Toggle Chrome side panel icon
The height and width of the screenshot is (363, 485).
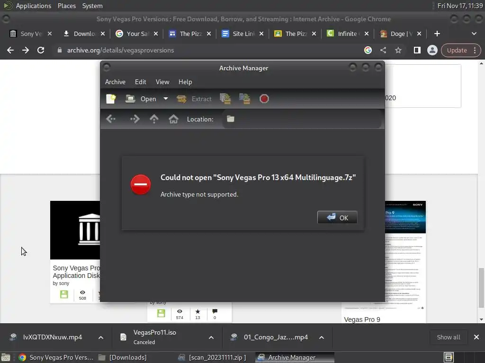(417, 50)
